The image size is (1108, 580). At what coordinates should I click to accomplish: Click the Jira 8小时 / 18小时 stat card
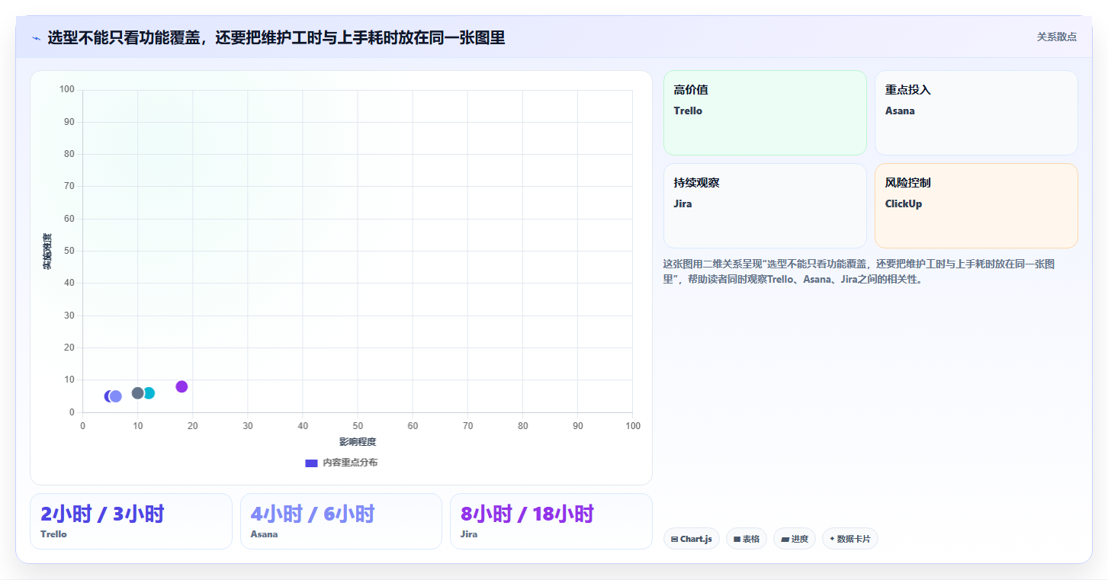click(x=551, y=521)
